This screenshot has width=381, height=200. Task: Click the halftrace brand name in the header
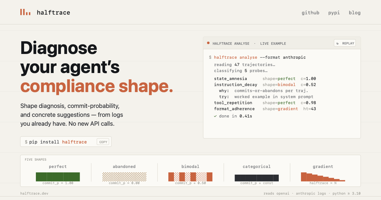tap(53, 13)
